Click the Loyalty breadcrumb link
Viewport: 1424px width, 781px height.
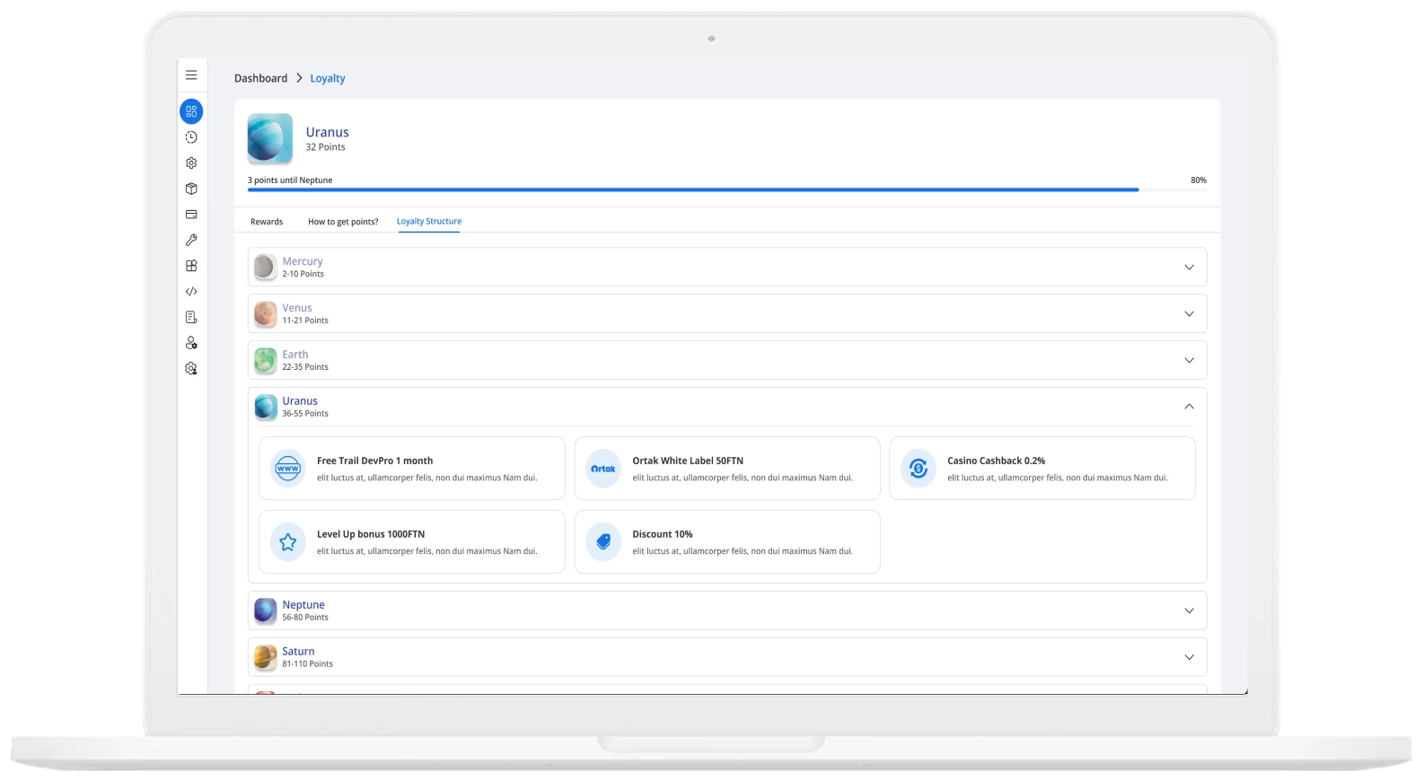tap(328, 79)
